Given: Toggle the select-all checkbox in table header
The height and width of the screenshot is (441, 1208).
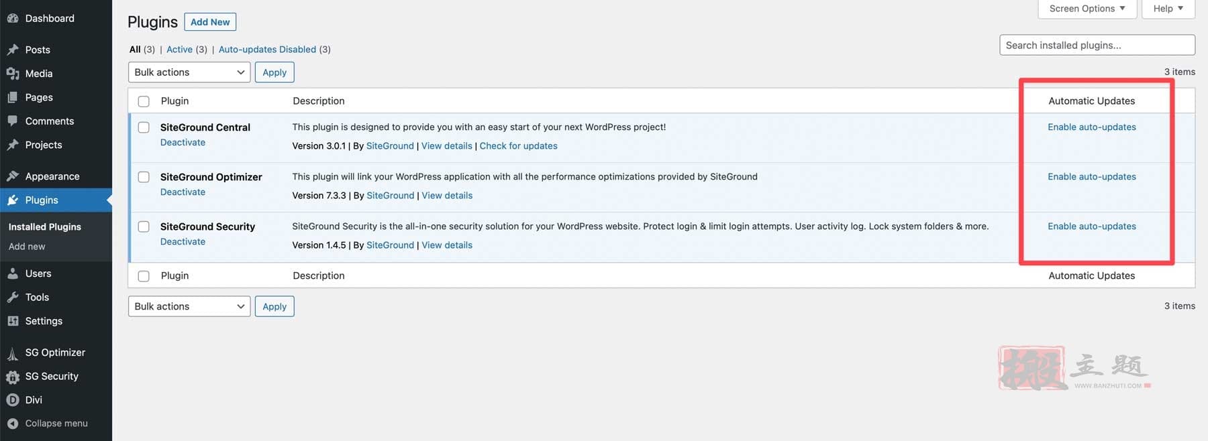Looking at the screenshot, I should tap(144, 101).
